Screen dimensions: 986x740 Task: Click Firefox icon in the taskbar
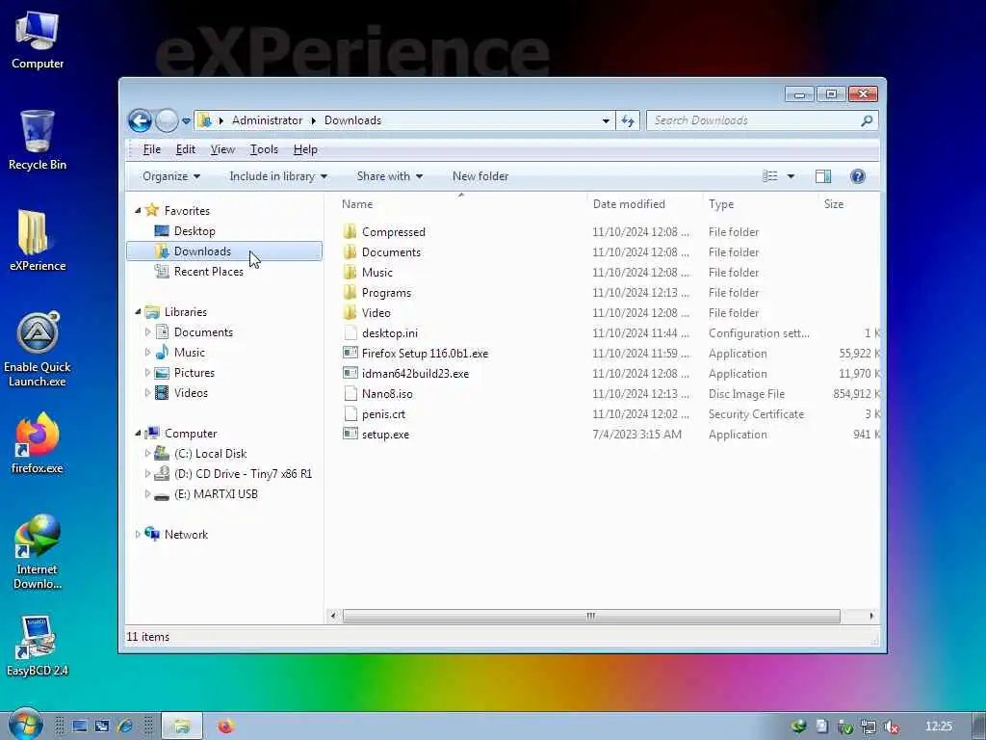click(225, 727)
